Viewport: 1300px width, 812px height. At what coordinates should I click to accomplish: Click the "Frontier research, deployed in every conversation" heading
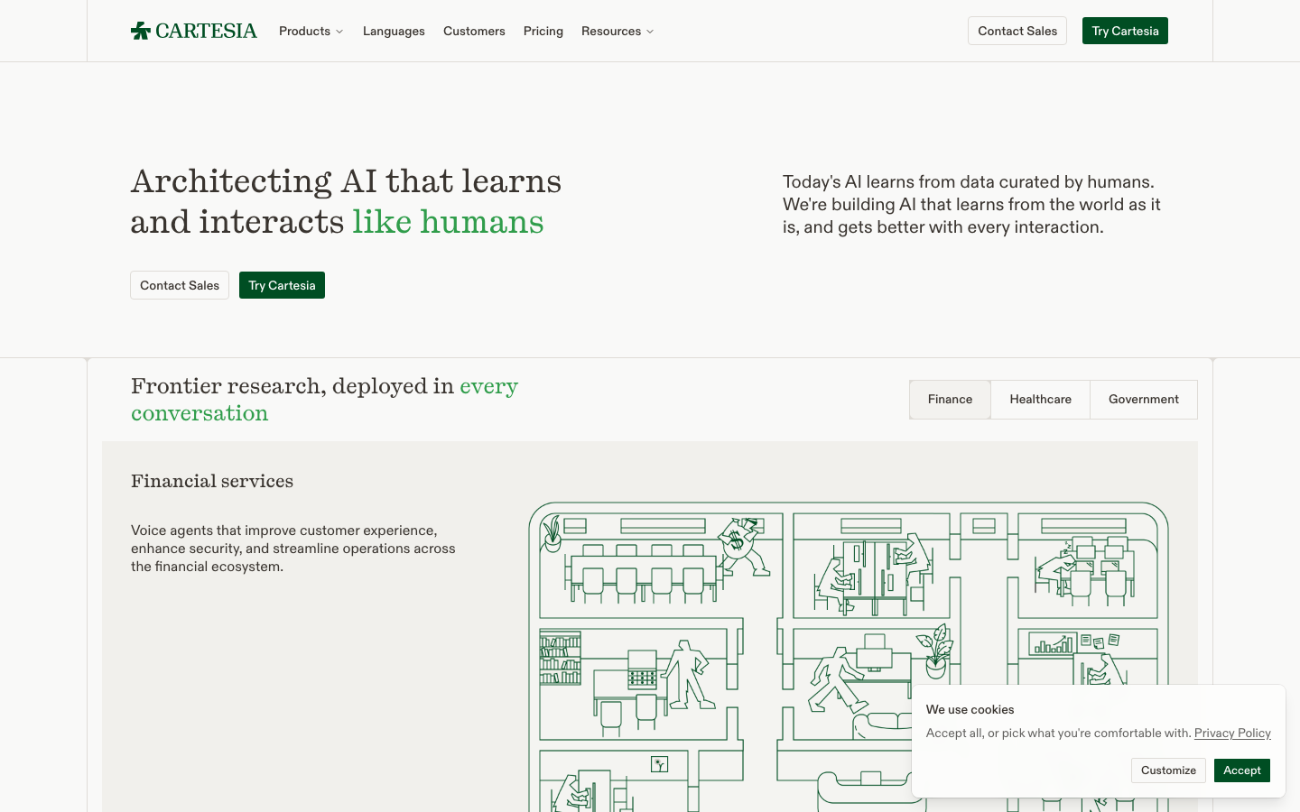(324, 400)
